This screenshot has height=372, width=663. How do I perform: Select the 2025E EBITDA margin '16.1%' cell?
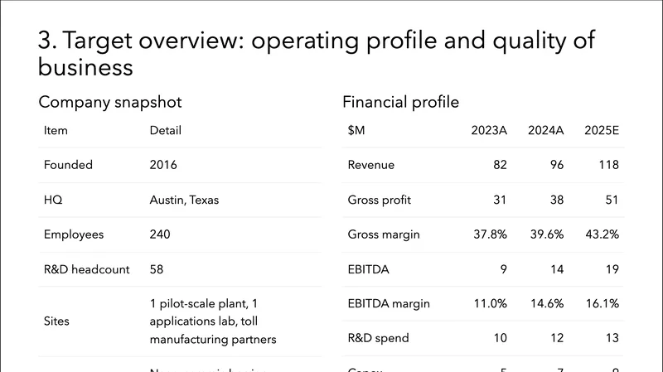[x=602, y=304]
